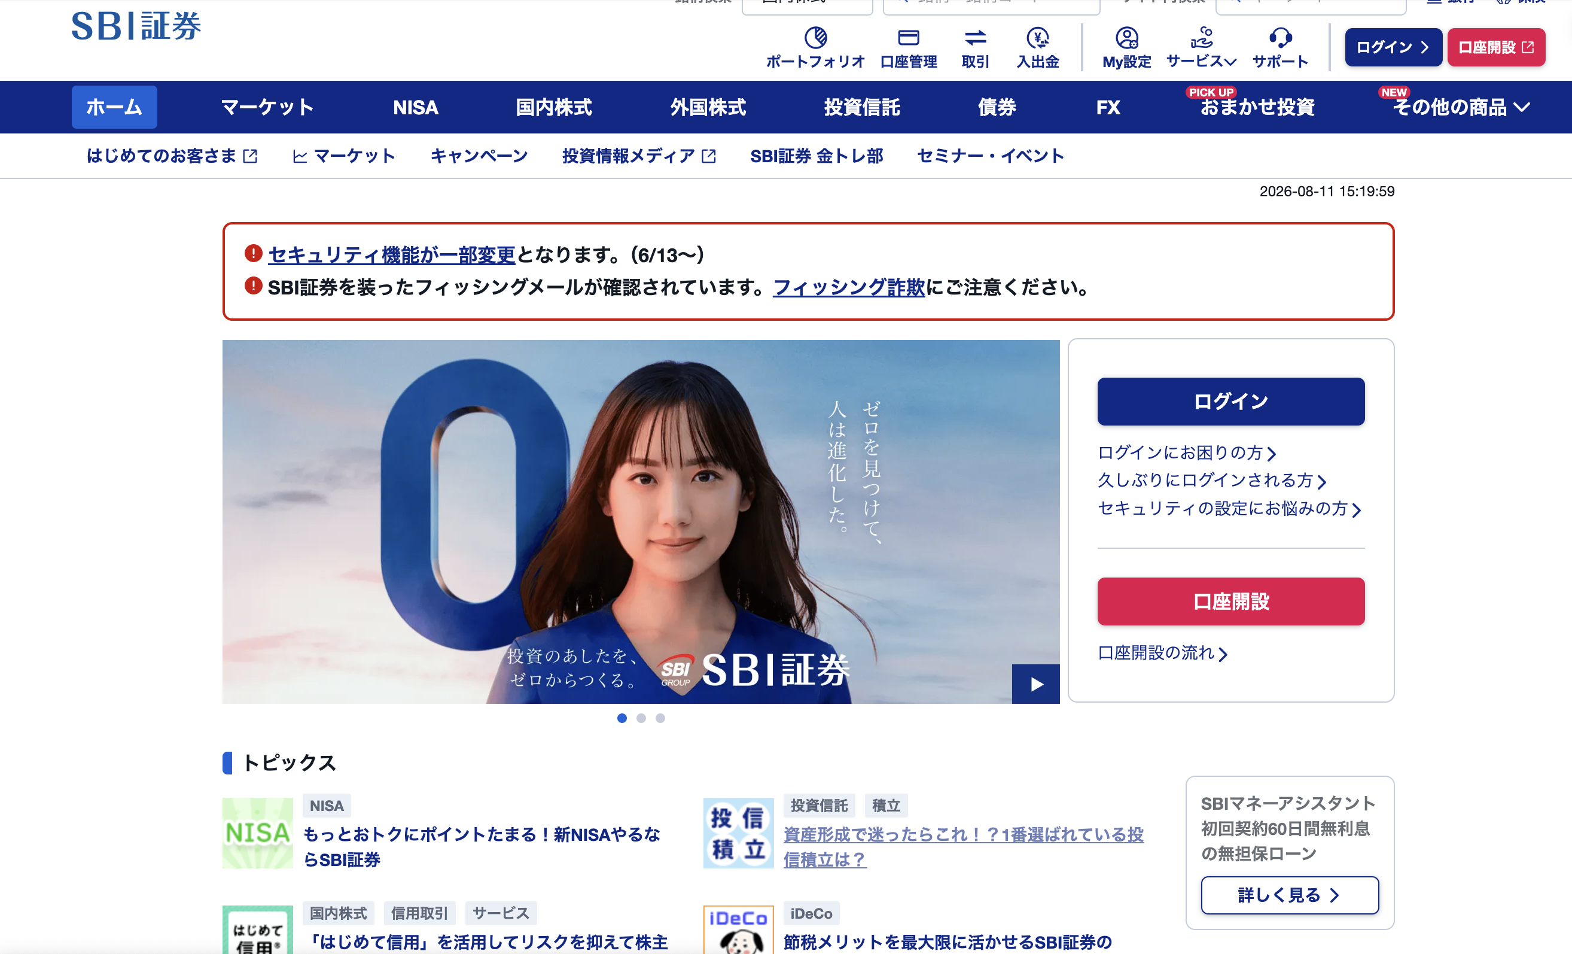Select the 取引 arrows icon
1572x954 pixels.
tap(975, 38)
